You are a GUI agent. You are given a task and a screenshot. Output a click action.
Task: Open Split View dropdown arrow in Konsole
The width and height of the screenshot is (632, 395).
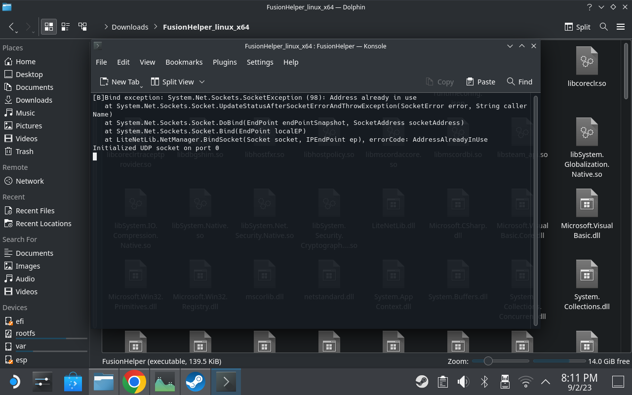(202, 82)
